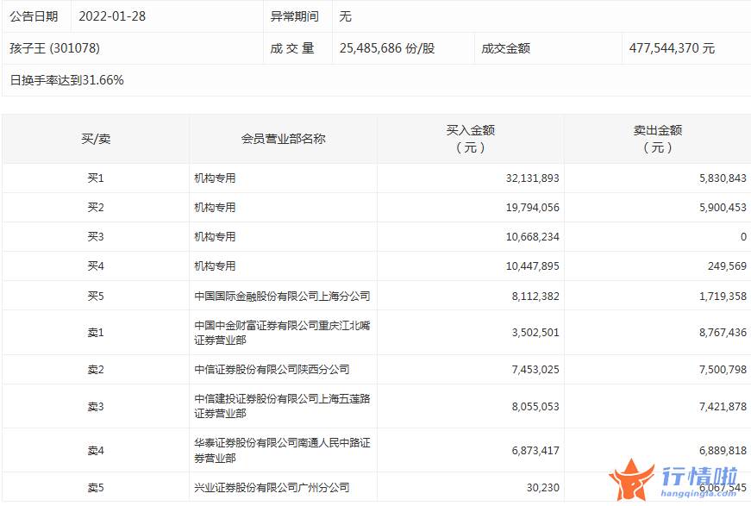Image resolution: width=751 pixels, height=506 pixels.
Task: Click the announcement date 2022-01-28
Action: click(112, 16)
